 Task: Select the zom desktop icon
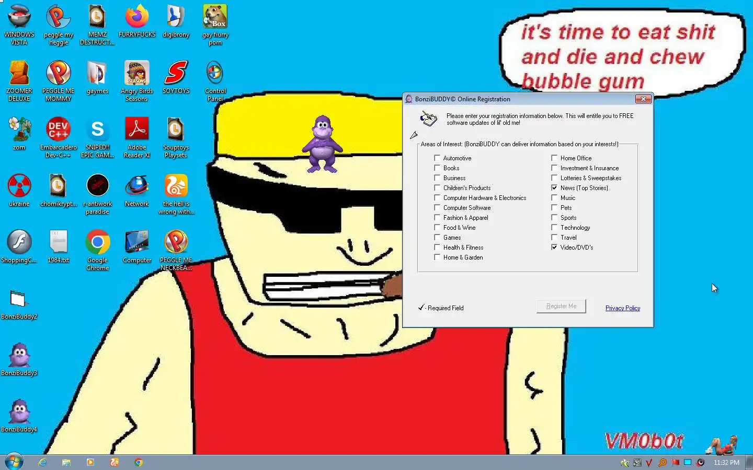click(19, 134)
